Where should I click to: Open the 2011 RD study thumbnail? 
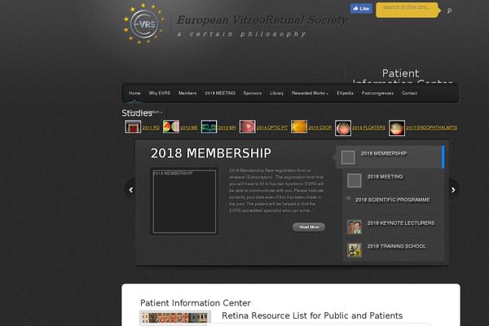point(133,126)
